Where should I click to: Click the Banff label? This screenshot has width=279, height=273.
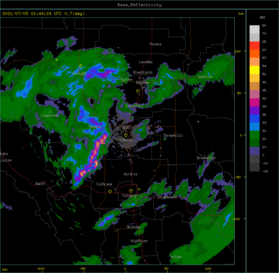[x=40, y=184]
